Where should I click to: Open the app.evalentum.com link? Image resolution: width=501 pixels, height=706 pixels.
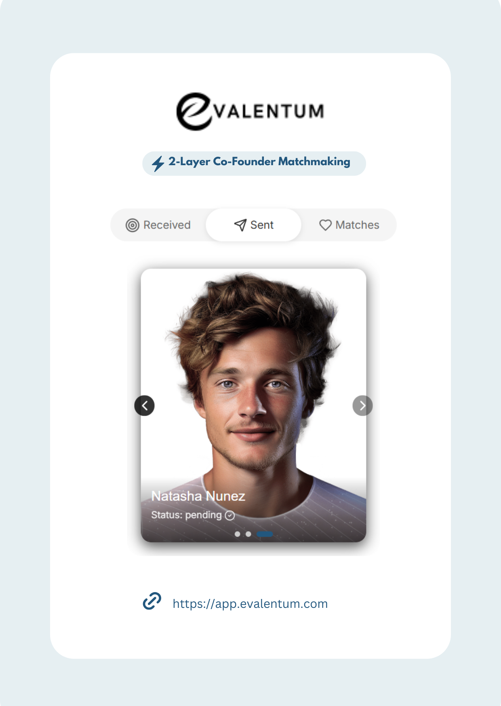250,604
